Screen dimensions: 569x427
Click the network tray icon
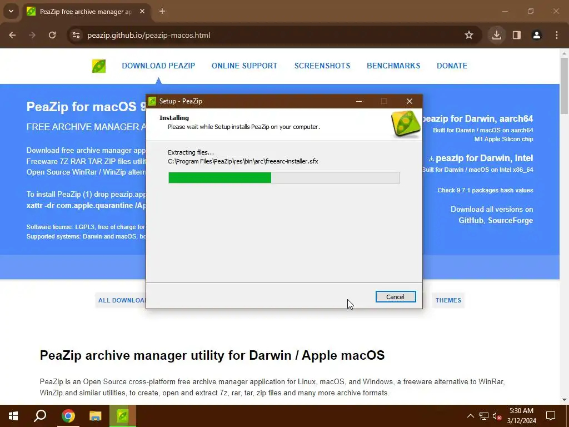point(484,416)
